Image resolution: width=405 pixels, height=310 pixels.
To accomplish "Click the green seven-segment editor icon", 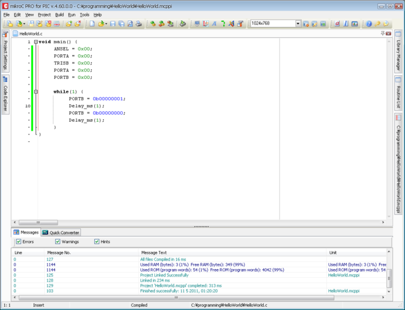I will [223, 24].
